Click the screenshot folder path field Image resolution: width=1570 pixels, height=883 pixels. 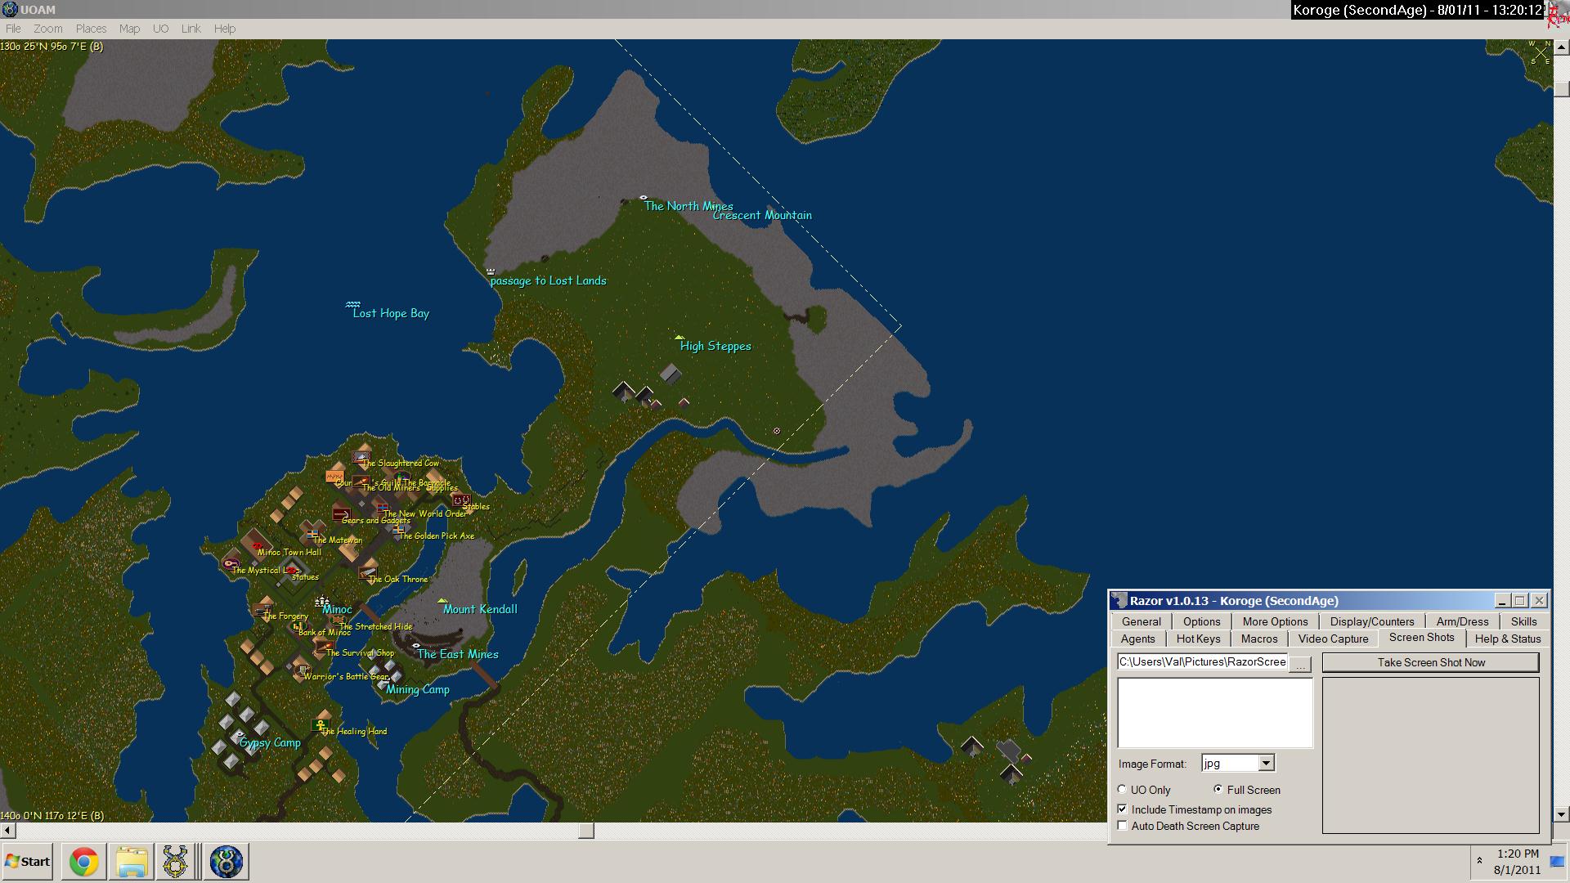click(x=1202, y=662)
